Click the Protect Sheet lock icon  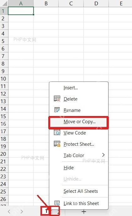tap(57, 144)
